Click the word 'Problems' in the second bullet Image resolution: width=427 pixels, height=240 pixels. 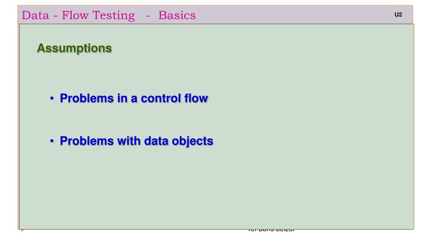point(87,141)
